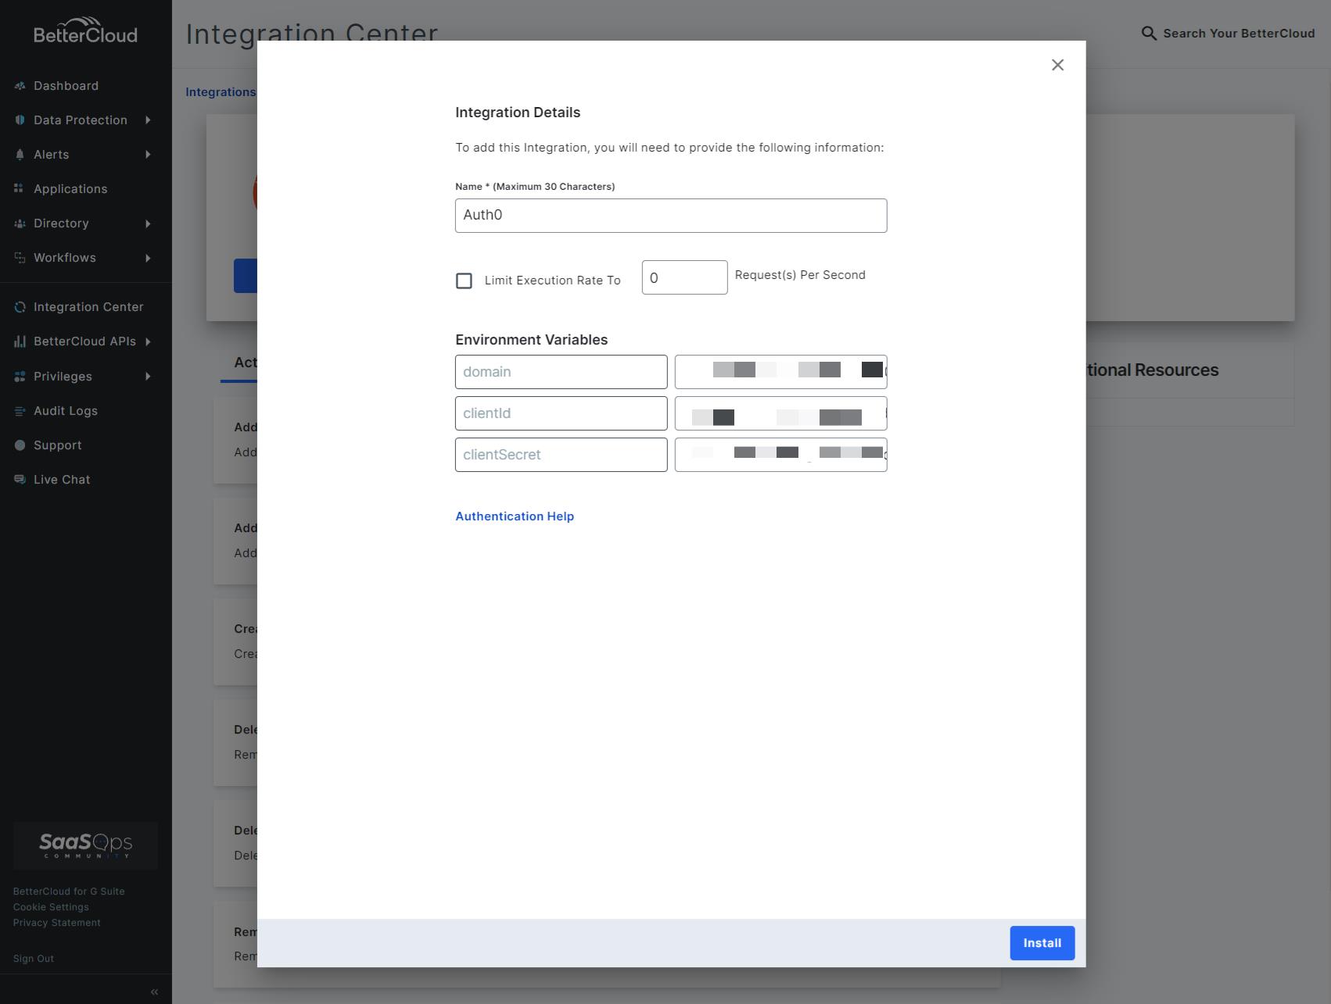Select the Directory people icon

point(20,223)
